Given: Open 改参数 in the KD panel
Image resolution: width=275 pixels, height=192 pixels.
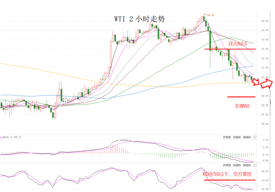Looking at the screenshot, I should 227,165.
